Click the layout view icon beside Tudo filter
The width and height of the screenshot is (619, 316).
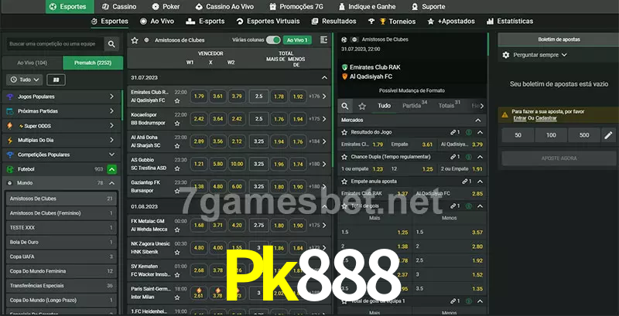click(x=56, y=80)
